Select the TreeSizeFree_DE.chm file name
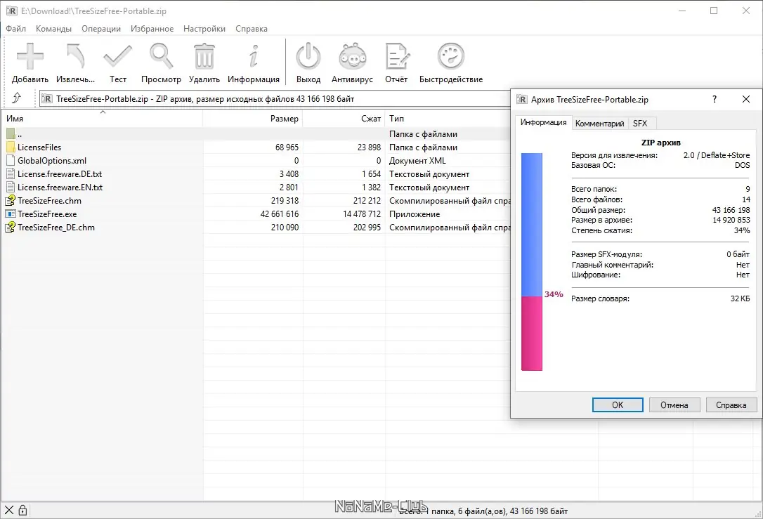Image resolution: width=763 pixels, height=519 pixels. (56, 227)
